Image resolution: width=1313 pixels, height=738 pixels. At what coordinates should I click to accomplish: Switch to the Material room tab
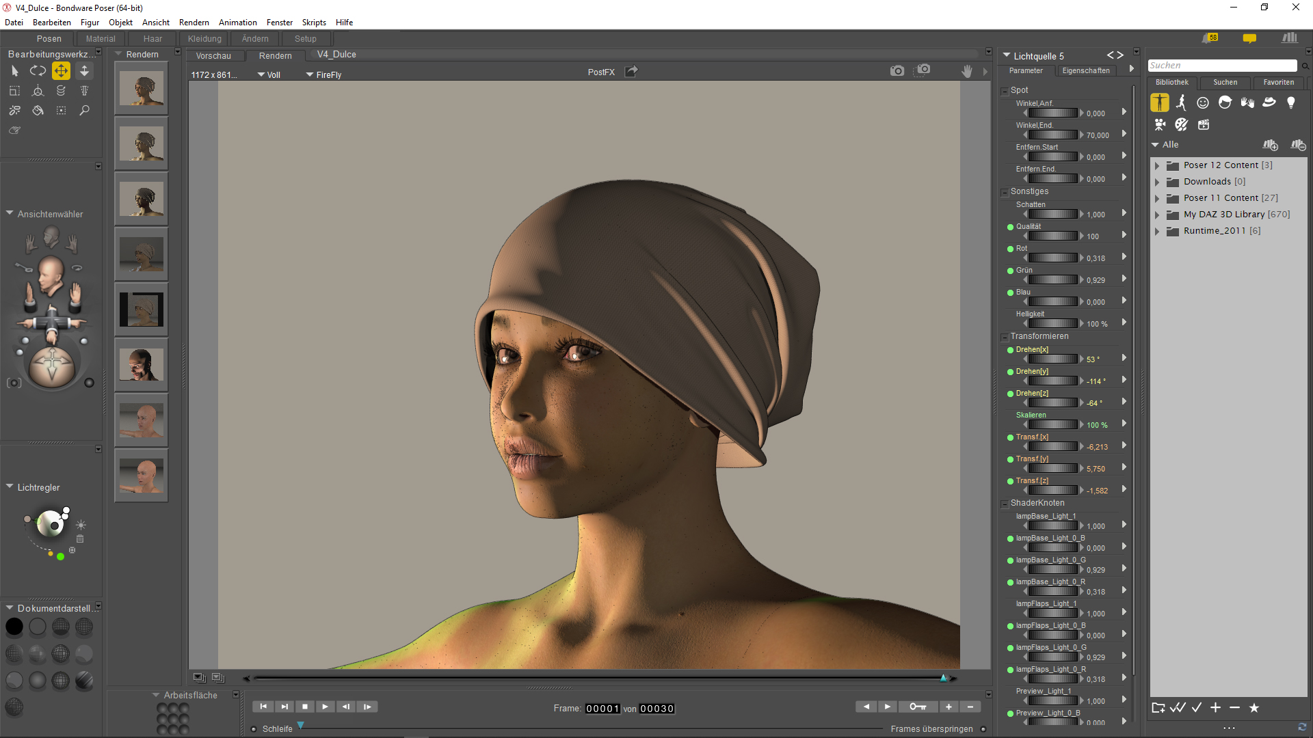101,39
